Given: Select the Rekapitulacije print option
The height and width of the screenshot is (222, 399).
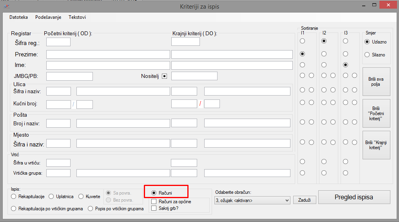Looking at the screenshot, I should point(14,197).
